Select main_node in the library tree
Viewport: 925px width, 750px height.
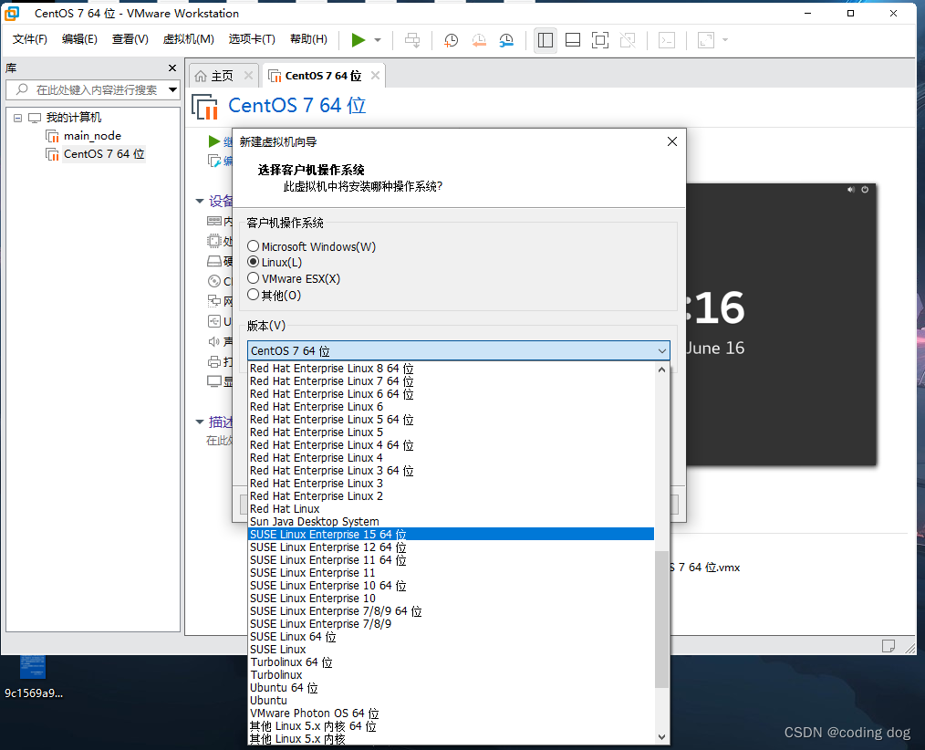(92, 136)
